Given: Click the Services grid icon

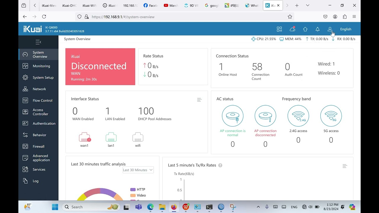Looking at the screenshot, I should point(25,170).
